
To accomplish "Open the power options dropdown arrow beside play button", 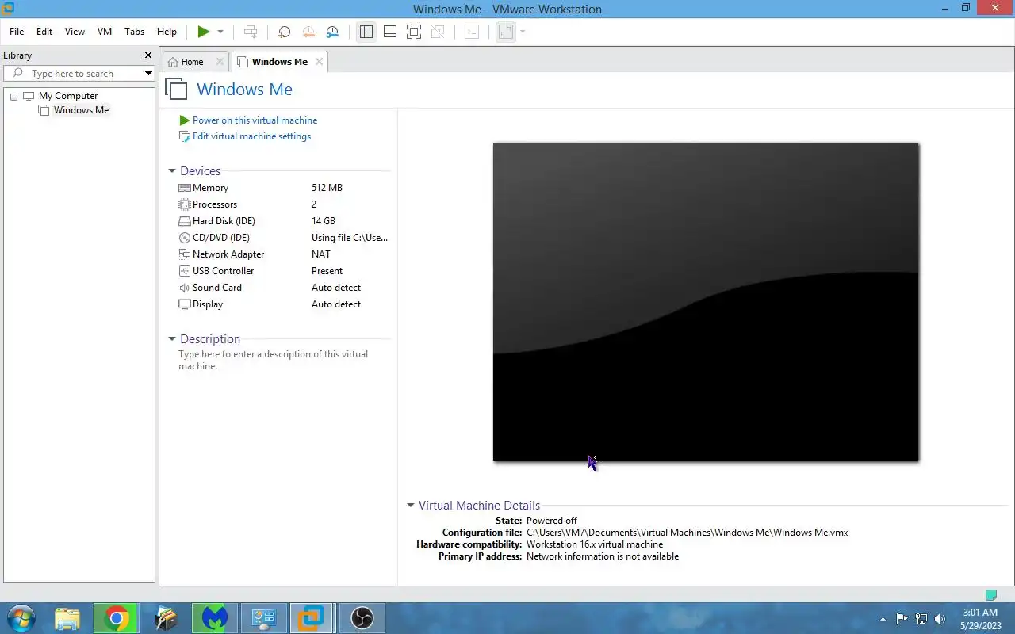I will (x=220, y=32).
